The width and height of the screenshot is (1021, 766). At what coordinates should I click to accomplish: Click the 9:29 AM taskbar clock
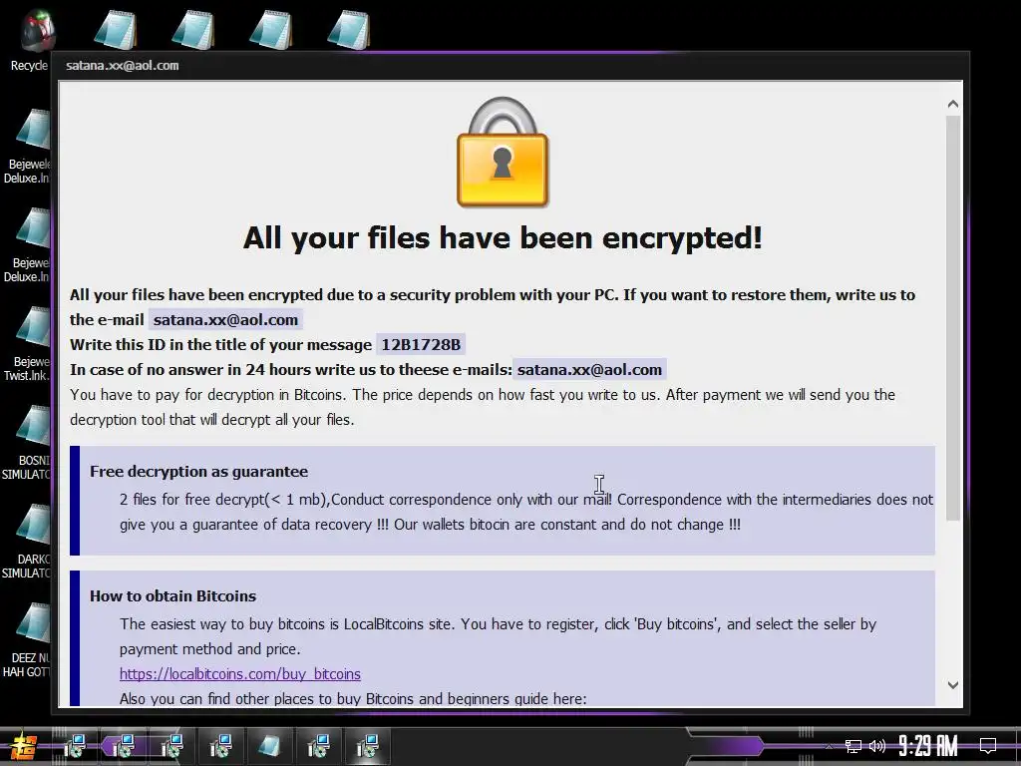point(928,745)
